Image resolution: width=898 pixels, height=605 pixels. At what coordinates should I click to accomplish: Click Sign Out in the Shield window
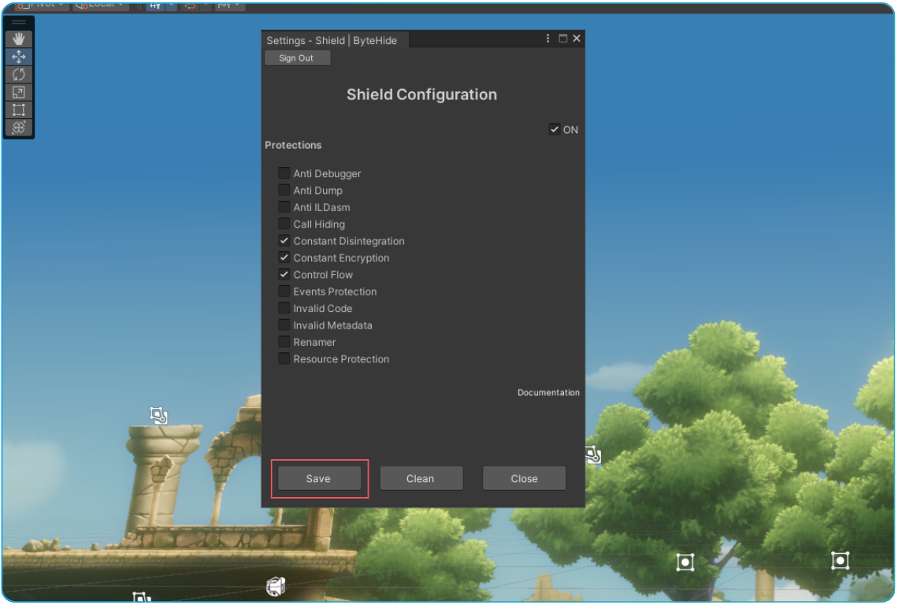tap(297, 57)
